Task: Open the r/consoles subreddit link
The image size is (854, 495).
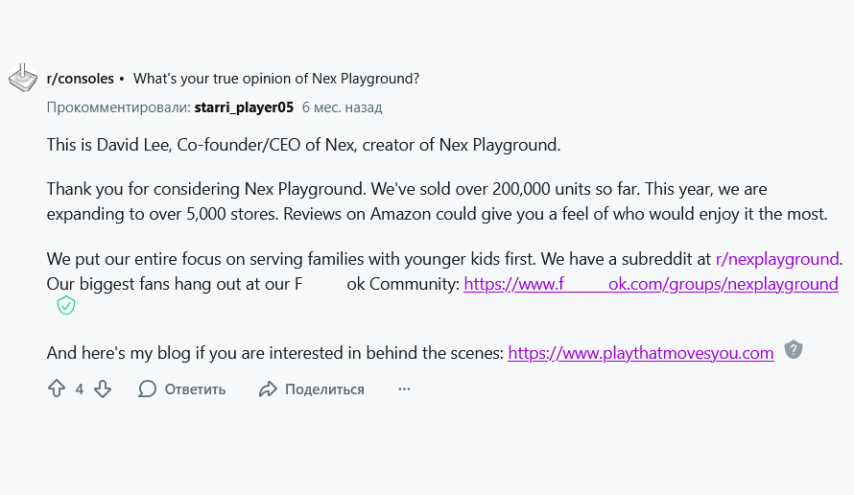Action: (81, 79)
